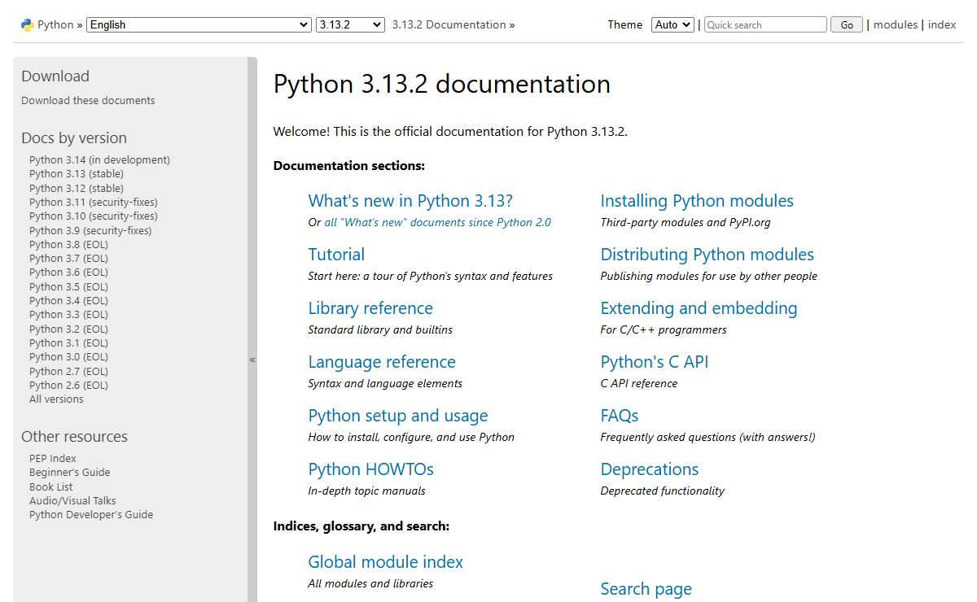Open Python 3.3 (EOL) docs

coord(68,315)
